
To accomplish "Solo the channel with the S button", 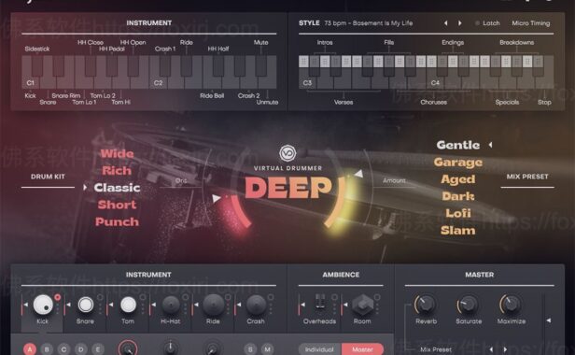I will tap(250, 349).
